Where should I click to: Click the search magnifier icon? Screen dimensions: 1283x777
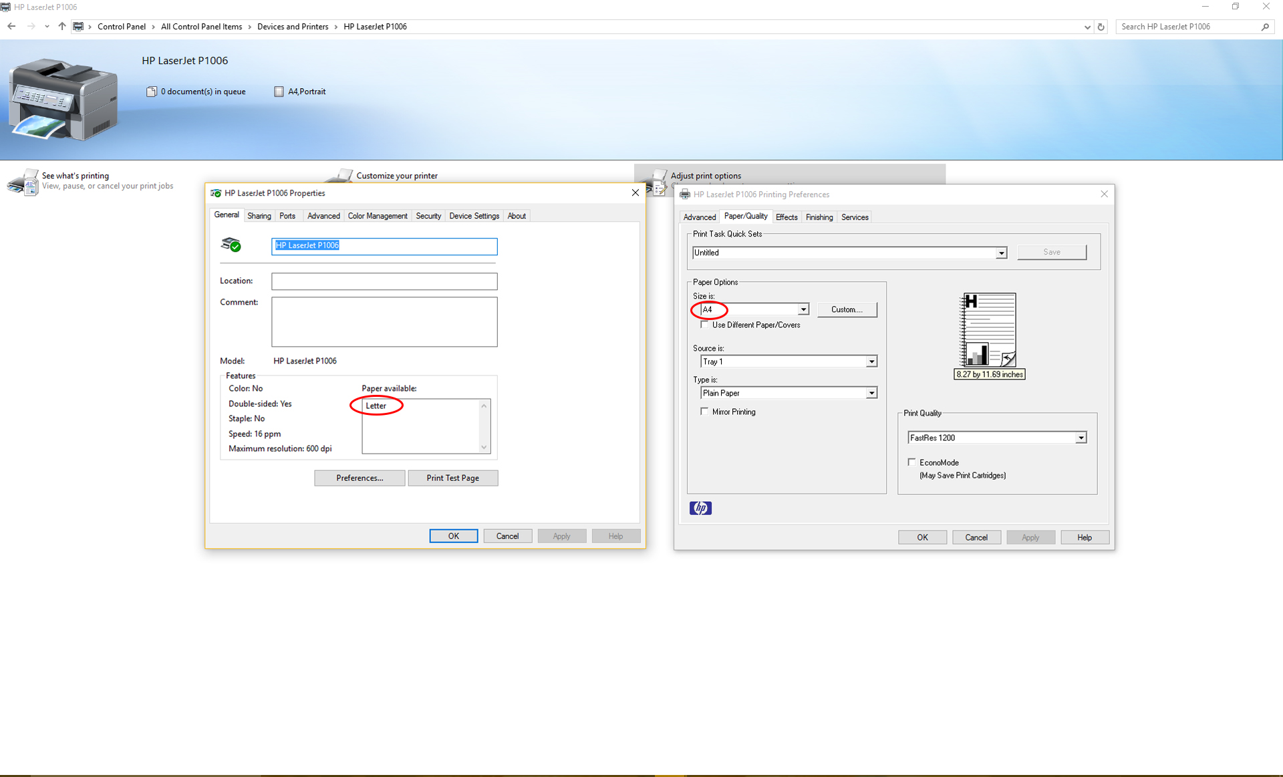[1265, 27]
